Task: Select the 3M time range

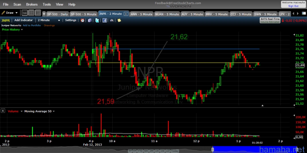Action: (x=152, y=151)
